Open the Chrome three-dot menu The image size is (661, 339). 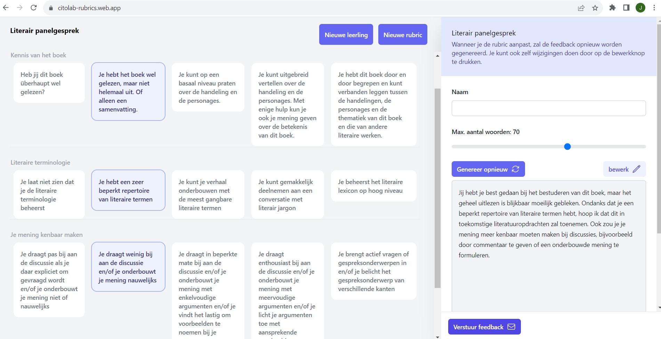pos(654,8)
